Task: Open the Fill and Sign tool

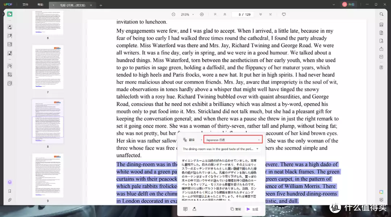Action: coord(10,54)
